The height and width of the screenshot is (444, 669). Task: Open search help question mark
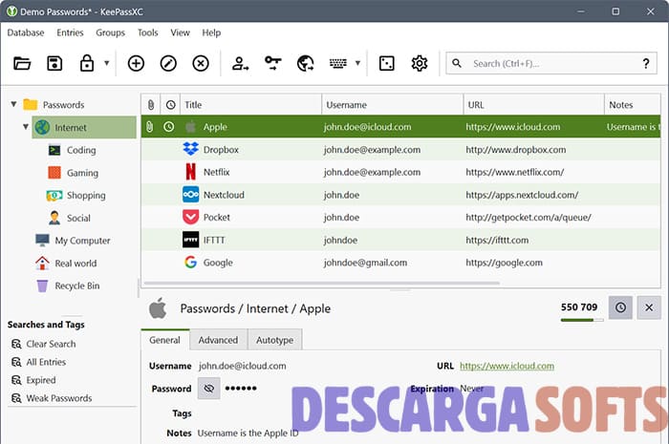[x=646, y=63]
